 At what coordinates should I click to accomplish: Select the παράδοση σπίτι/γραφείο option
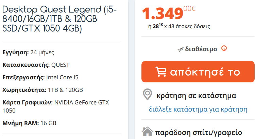[199, 133]
